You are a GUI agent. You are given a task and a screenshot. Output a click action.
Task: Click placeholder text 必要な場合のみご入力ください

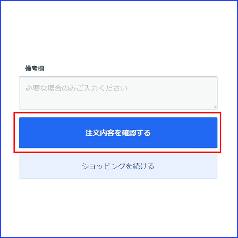click(x=76, y=88)
